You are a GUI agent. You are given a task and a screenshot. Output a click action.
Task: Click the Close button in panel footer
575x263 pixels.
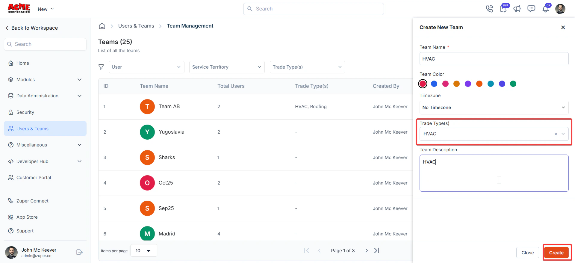[x=528, y=253]
